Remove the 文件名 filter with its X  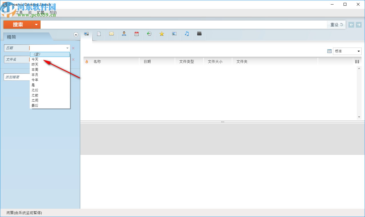click(73, 59)
